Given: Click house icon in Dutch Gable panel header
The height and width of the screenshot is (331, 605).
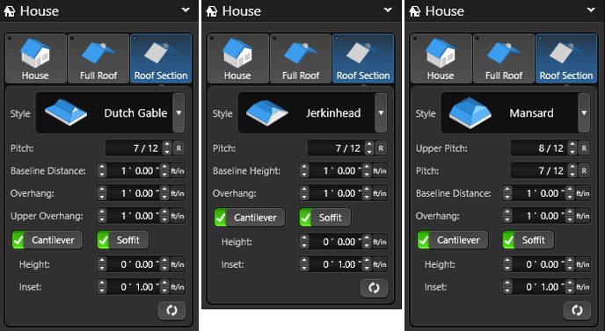Looking at the screenshot, I should click(x=10, y=11).
